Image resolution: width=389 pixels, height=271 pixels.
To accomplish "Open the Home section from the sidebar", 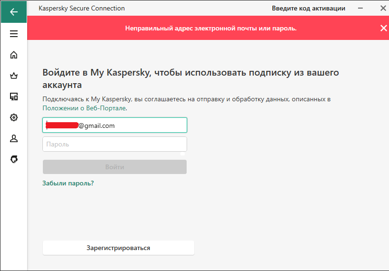I will point(14,55).
